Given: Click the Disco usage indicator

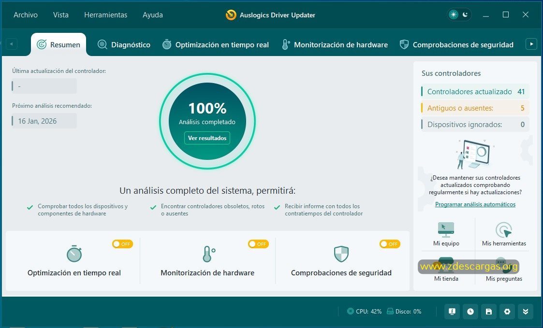Looking at the screenshot, I should (x=404, y=312).
